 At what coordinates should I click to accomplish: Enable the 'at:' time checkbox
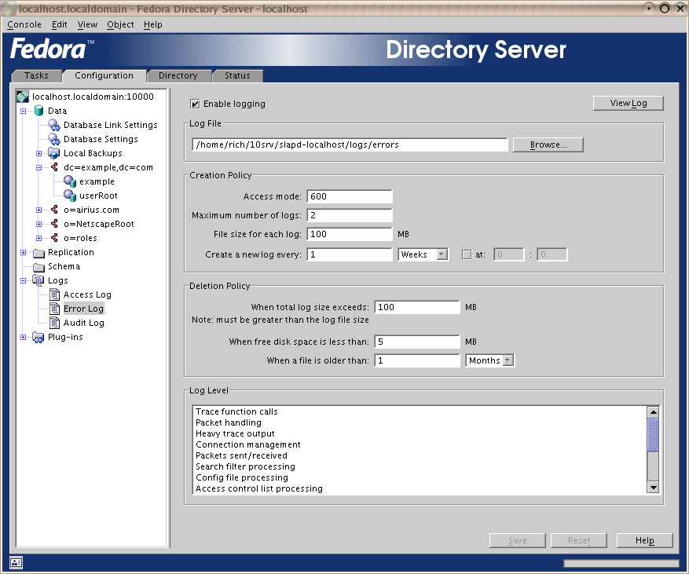[467, 254]
